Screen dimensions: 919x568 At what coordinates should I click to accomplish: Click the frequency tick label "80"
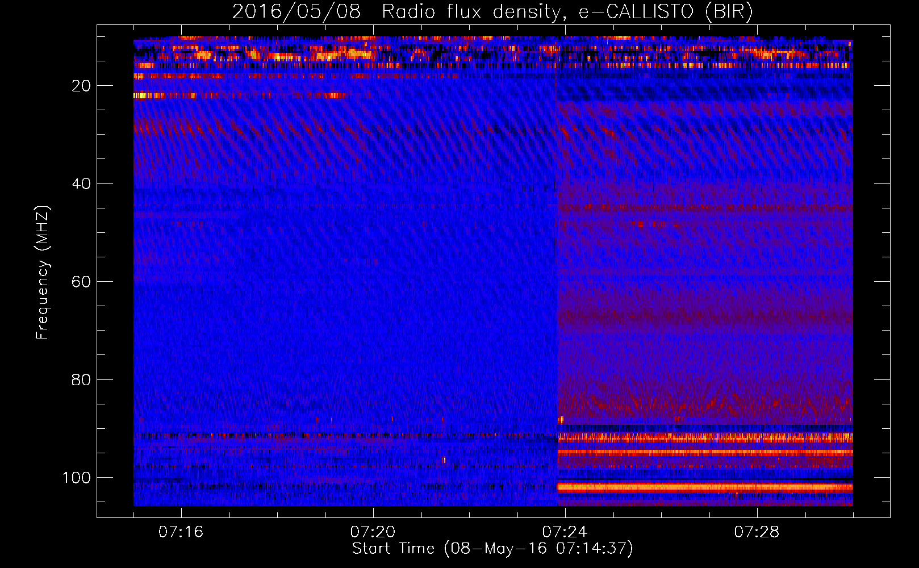[x=81, y=380]
